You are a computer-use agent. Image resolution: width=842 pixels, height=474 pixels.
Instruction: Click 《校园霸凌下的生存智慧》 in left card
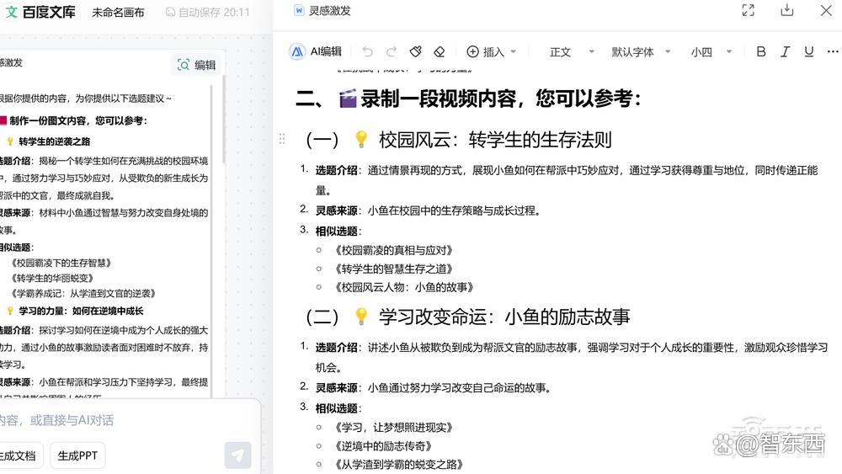click(61, 263)
